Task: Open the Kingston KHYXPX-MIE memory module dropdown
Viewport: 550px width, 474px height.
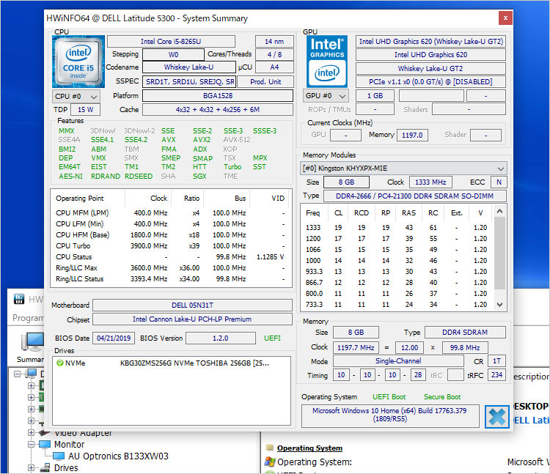Action: (x=403, y=169)
